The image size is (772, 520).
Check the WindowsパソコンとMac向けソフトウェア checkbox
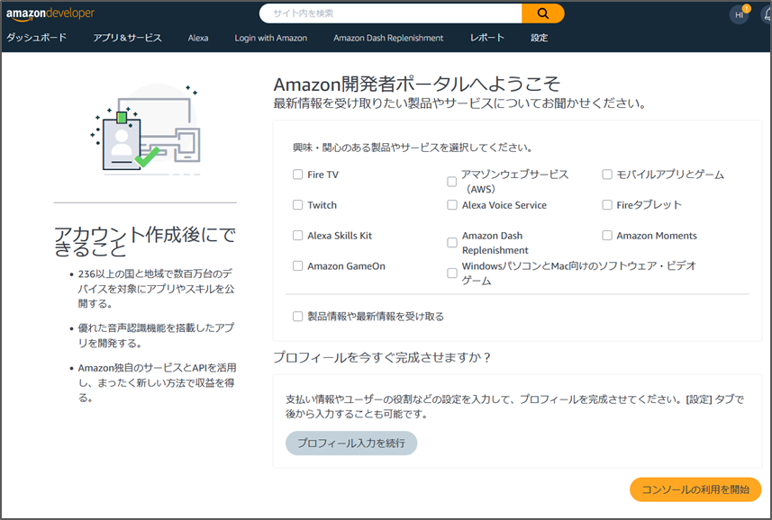451,273
